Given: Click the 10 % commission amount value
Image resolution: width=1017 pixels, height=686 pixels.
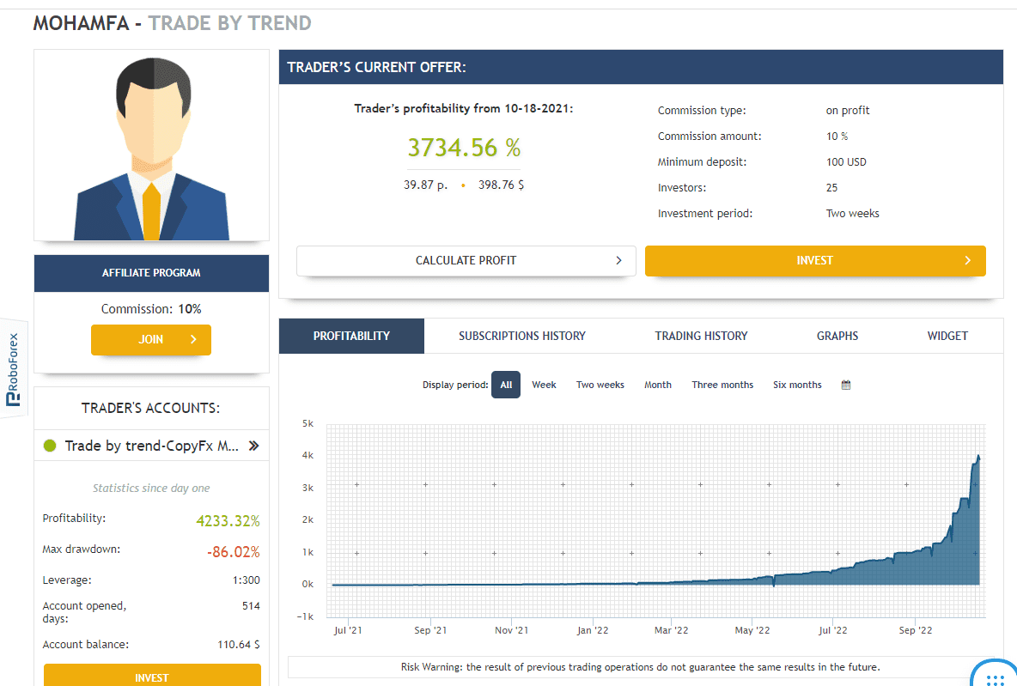Looking at the screenshot, I should pos(837,137).
